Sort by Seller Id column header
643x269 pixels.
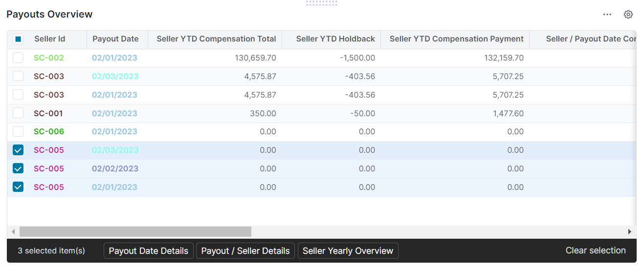[49, 39]
